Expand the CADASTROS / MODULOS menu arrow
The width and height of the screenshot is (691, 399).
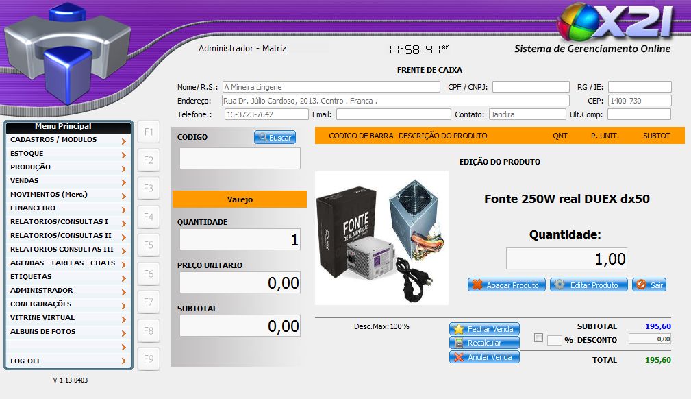(123, 141)
